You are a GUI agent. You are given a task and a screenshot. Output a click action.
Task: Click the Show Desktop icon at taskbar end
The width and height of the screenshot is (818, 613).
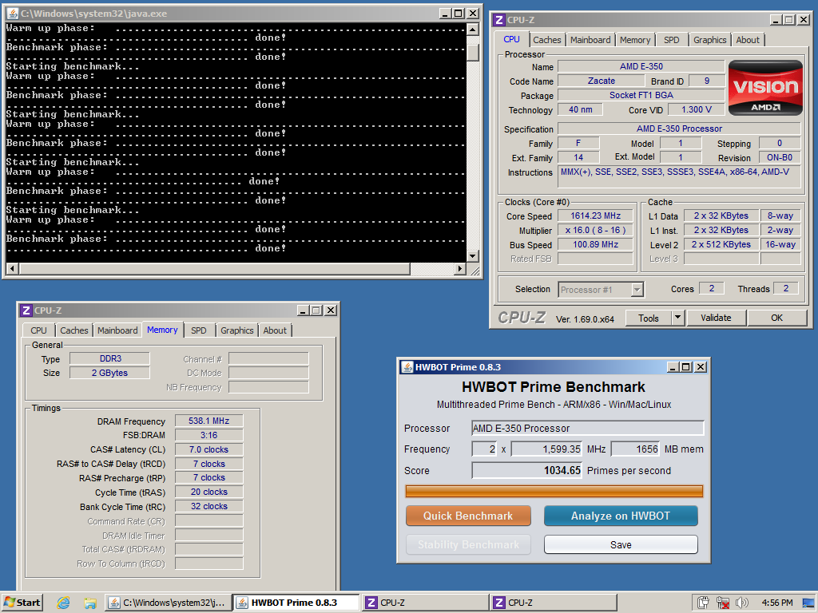[808, 603]
